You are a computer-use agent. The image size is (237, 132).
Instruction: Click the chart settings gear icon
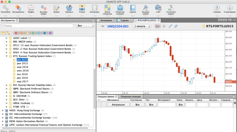(164, 26)
